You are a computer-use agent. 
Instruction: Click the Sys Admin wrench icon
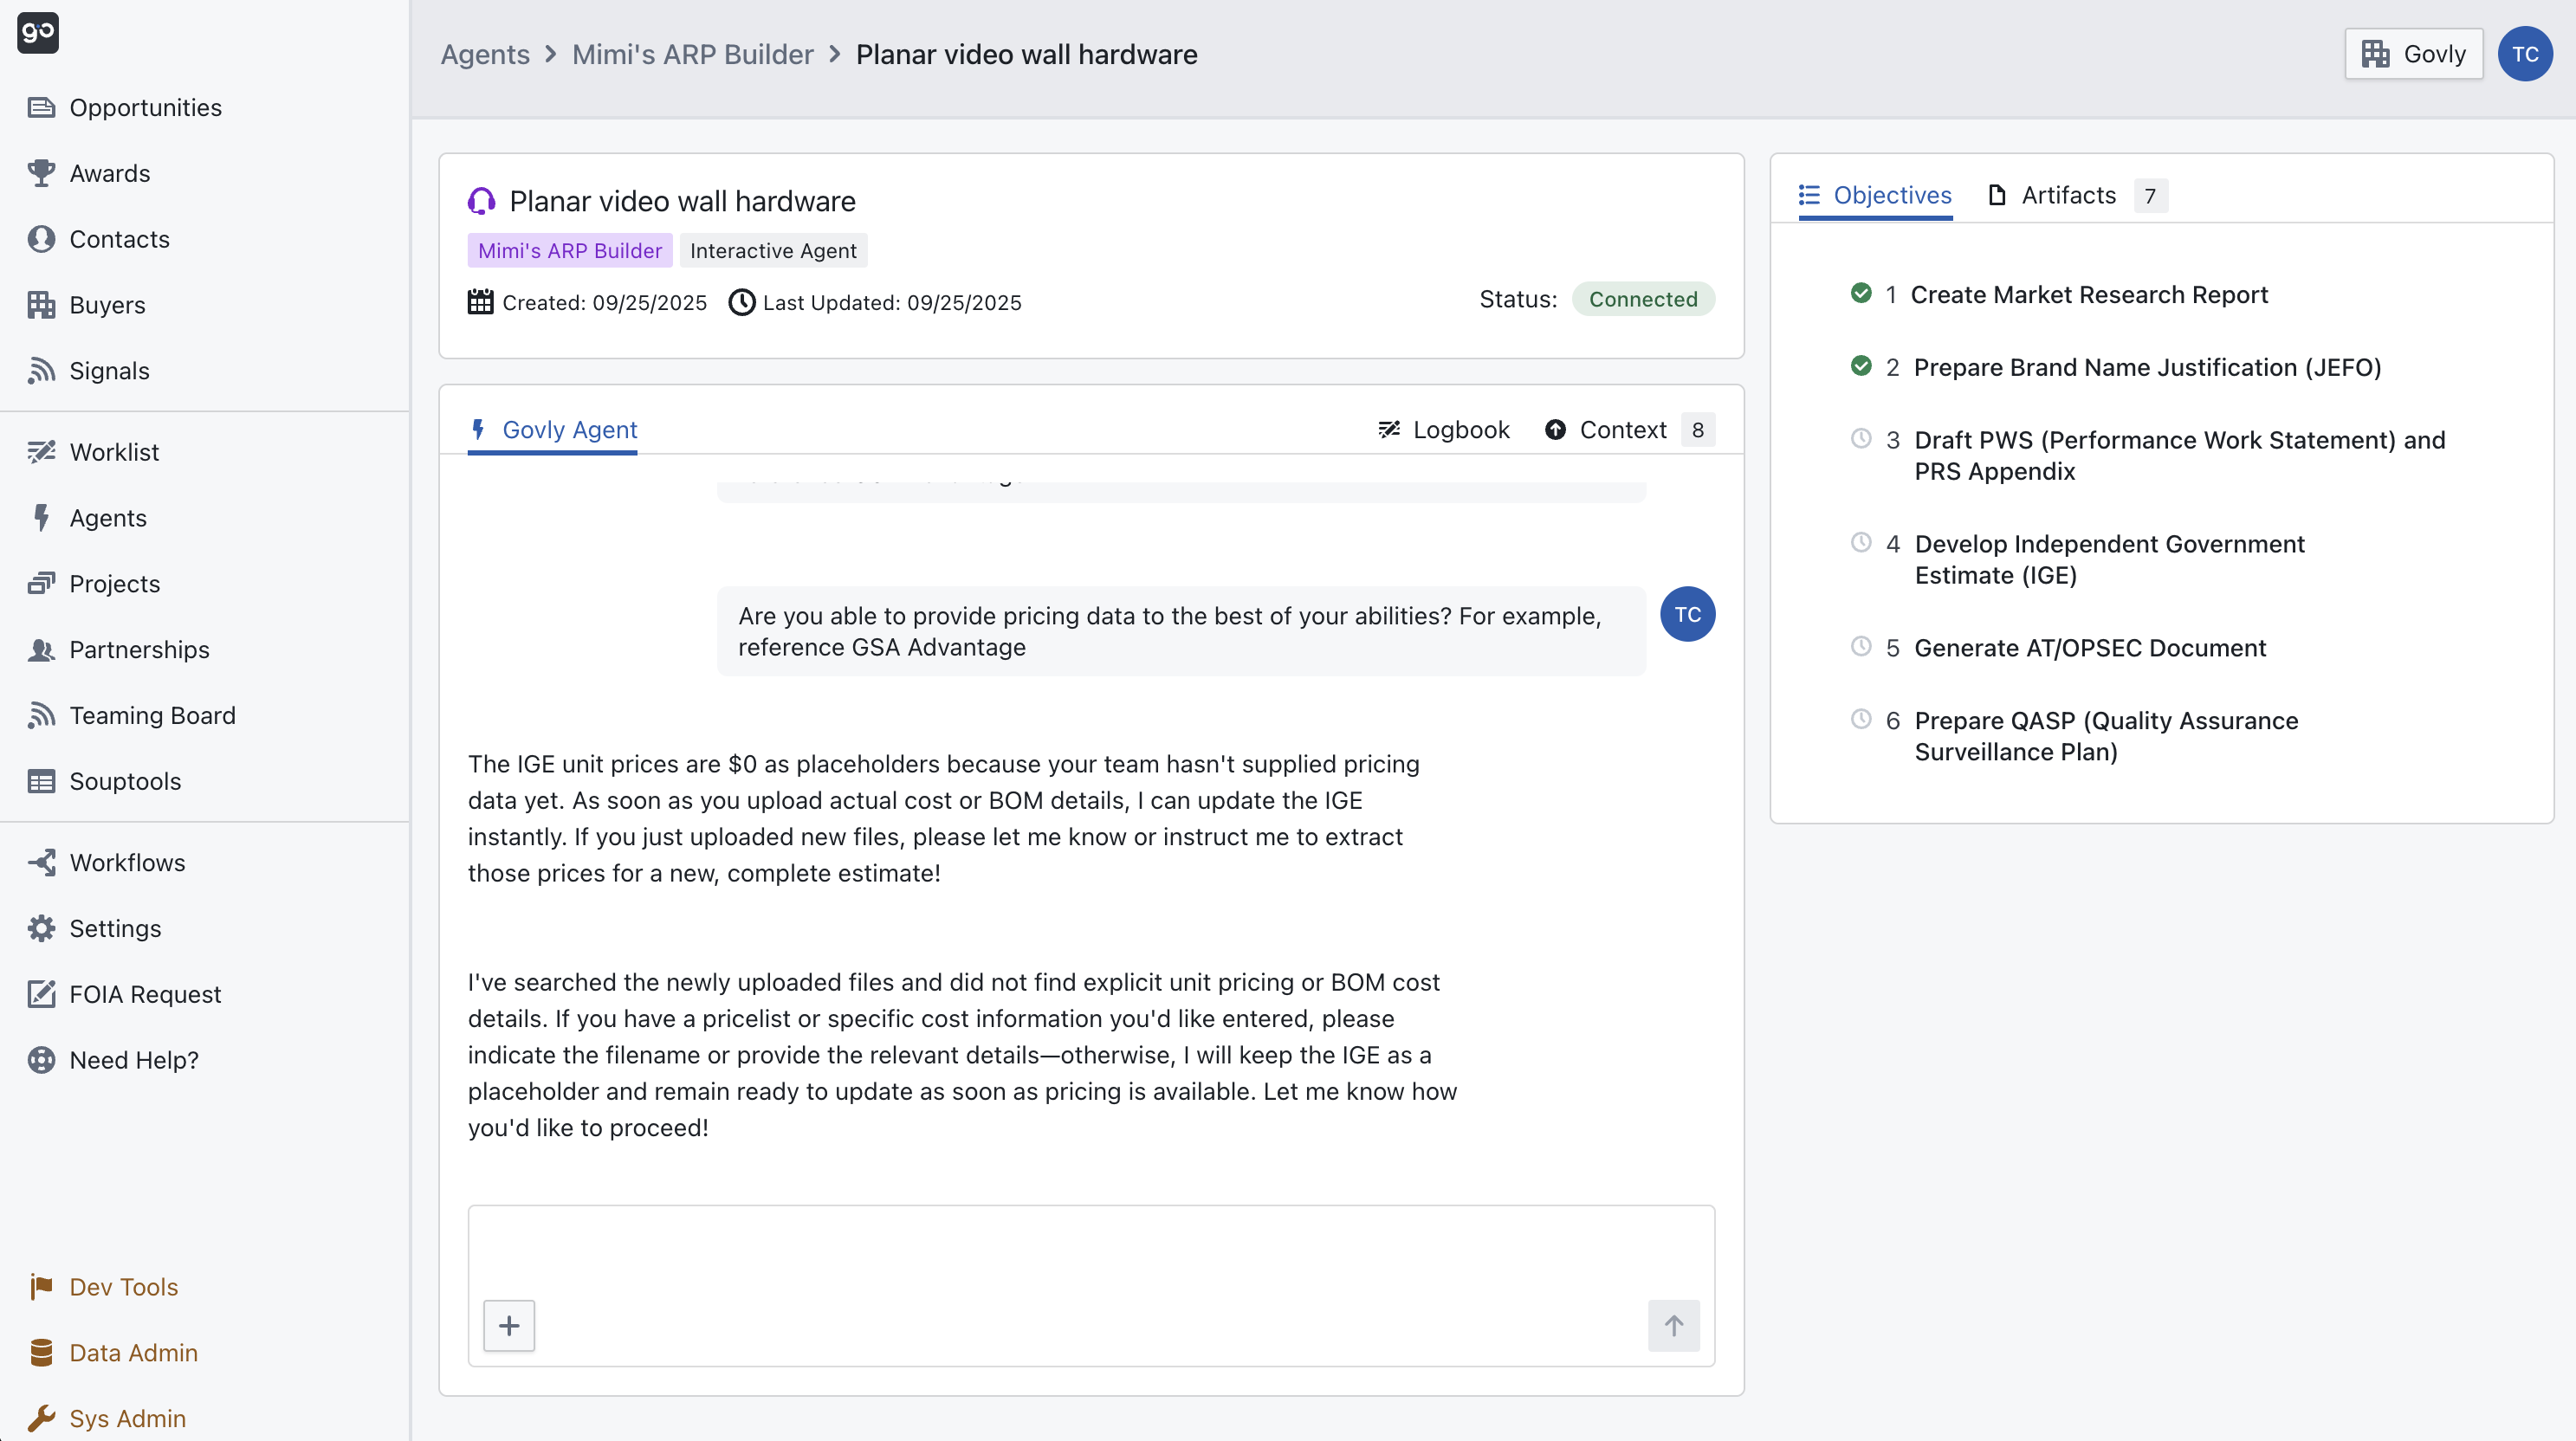(41, 1418)
